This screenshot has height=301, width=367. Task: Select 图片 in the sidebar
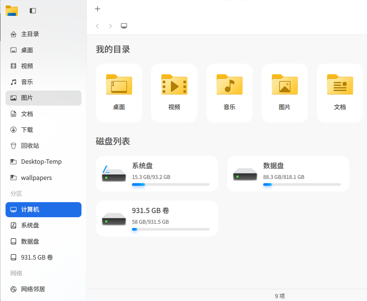coord(44,98)
